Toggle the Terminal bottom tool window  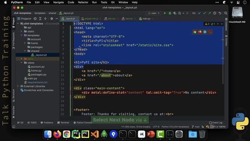click(x=63, y=123)
